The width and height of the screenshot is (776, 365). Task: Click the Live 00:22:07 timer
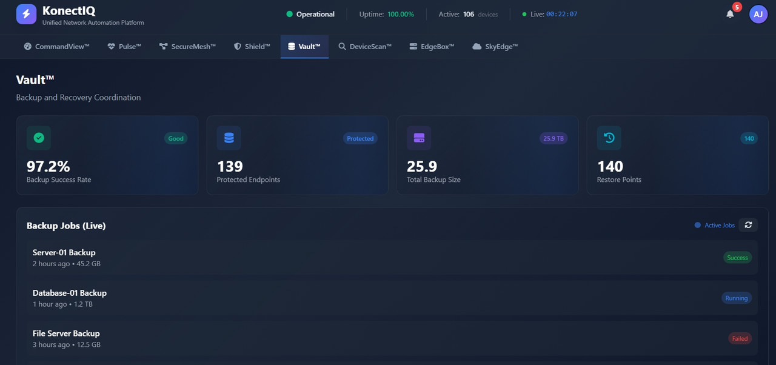pyautogui.click(x=549, y=14)
